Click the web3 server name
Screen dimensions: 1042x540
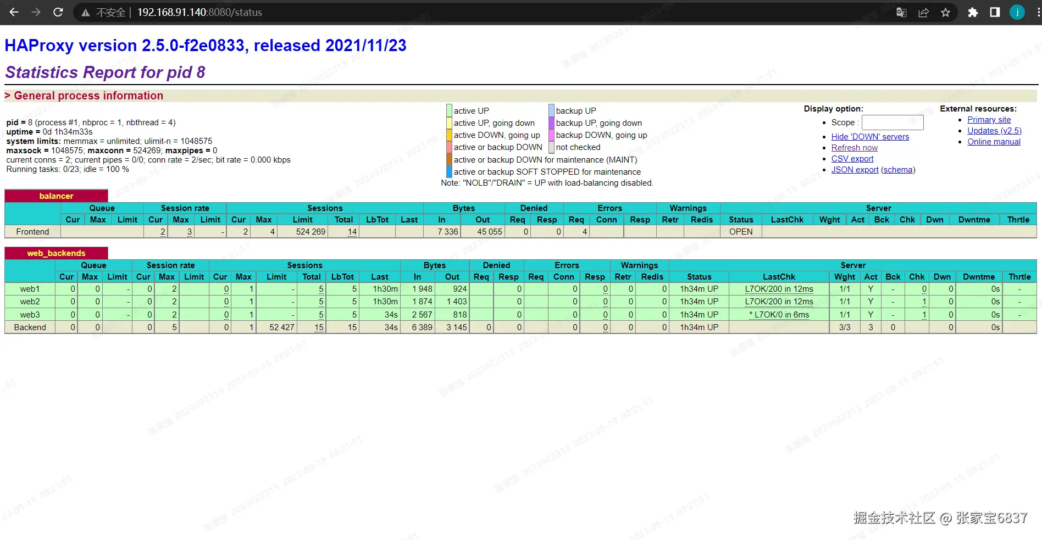[x=30, y=315]
